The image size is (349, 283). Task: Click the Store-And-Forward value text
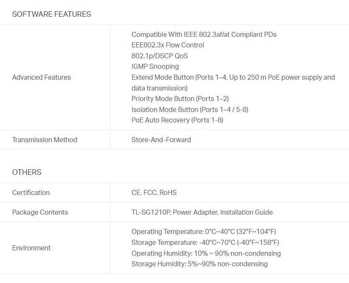pos(161,140)
